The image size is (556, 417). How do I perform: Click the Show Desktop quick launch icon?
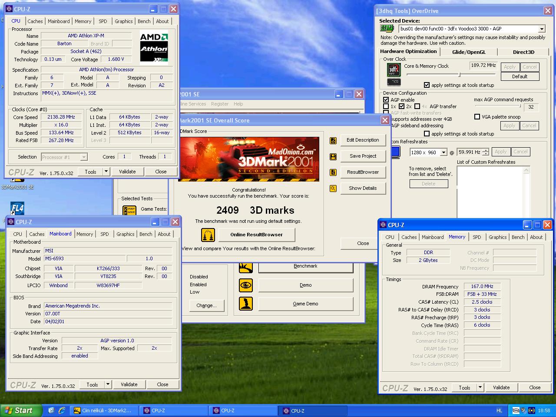(x=51, y=410)
